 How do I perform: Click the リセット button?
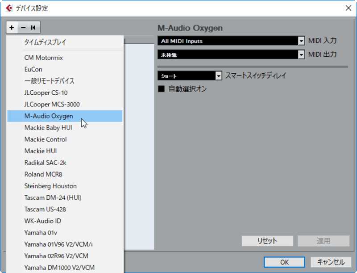(x=267, y=241)
